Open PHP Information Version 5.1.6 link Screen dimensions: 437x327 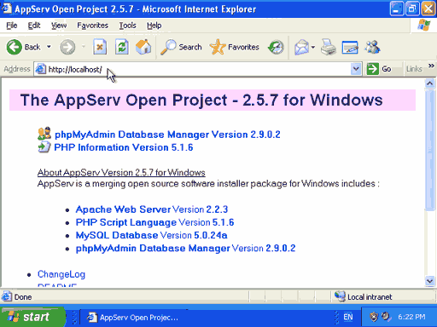tap(124, 147)
